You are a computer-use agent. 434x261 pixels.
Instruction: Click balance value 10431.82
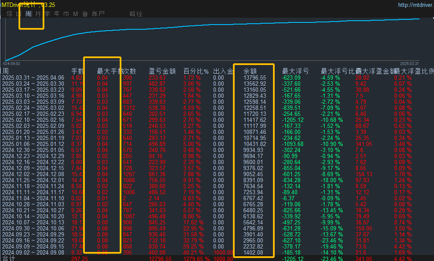click(x=254, y=144)
